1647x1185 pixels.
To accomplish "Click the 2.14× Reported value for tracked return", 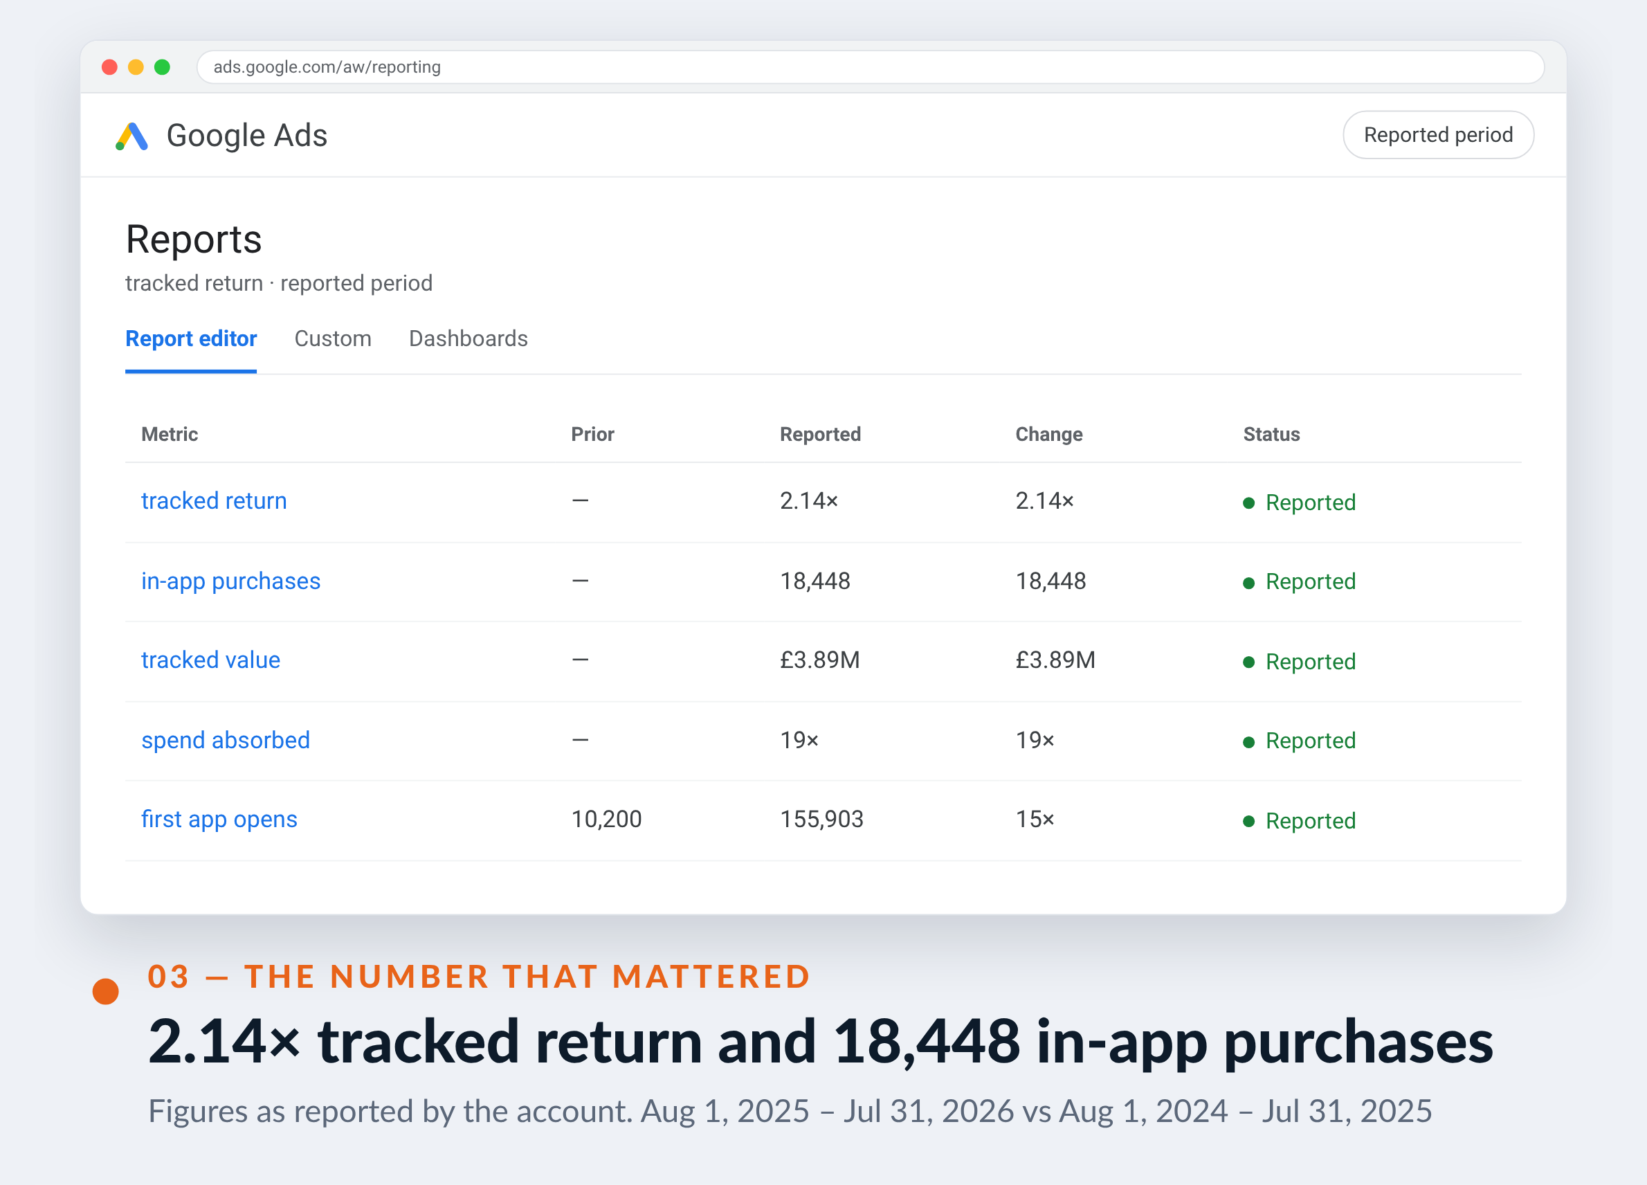I will point(809,500).
